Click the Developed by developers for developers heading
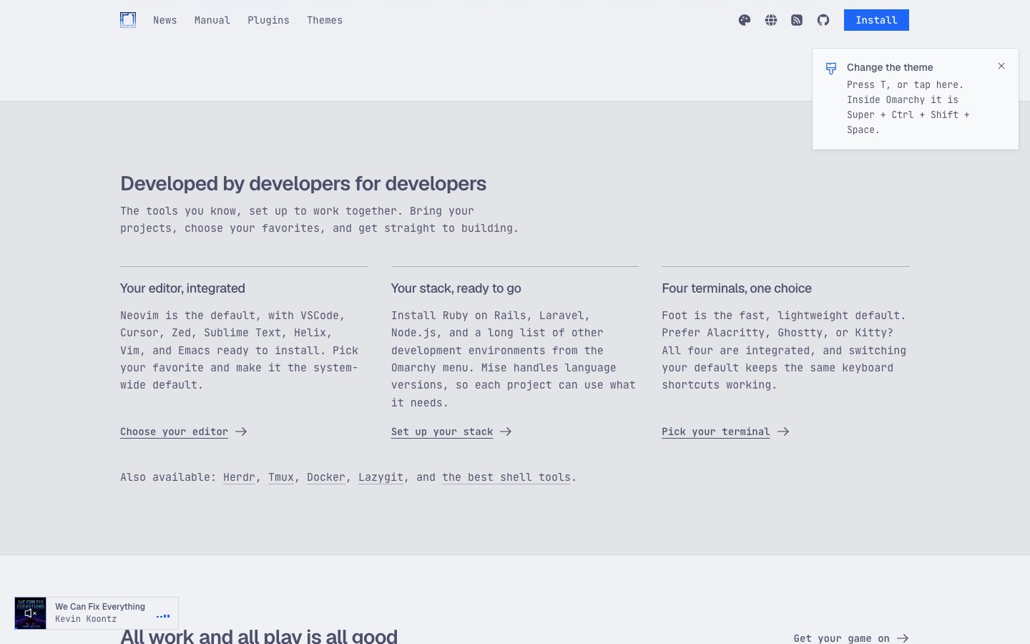This screenshot has width=1030, height=644. (x=303, y=184)
